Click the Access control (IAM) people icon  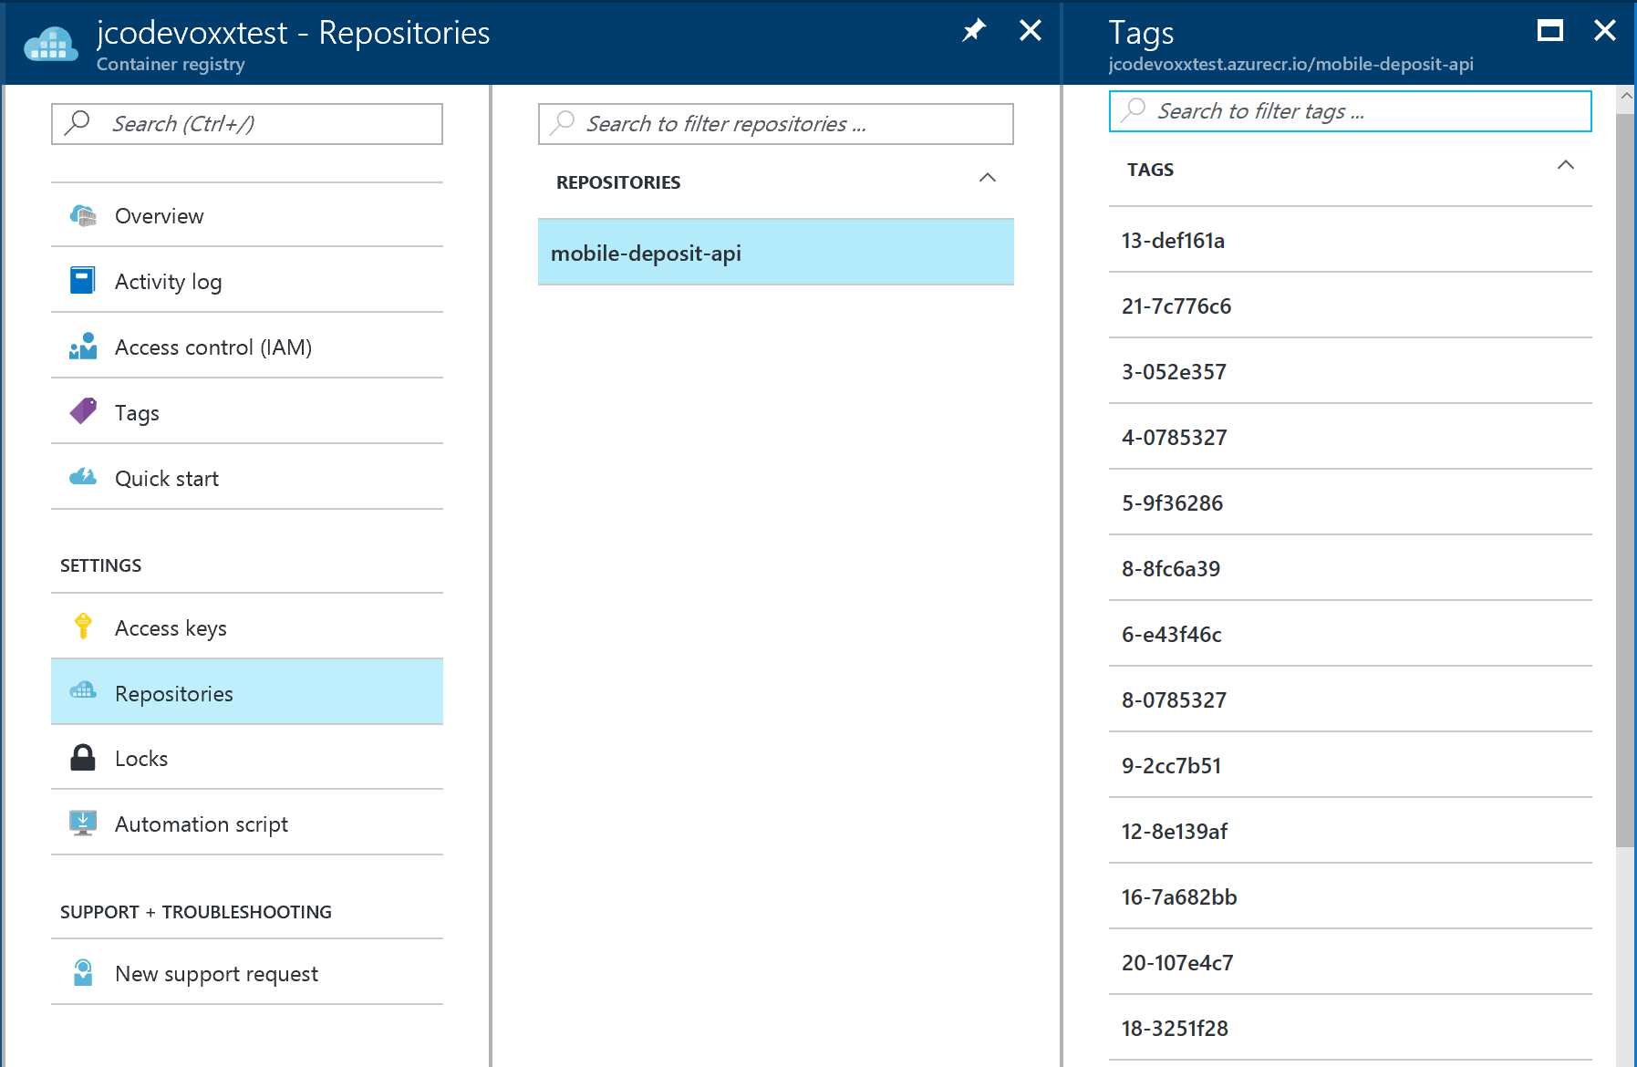click(83, 347)
